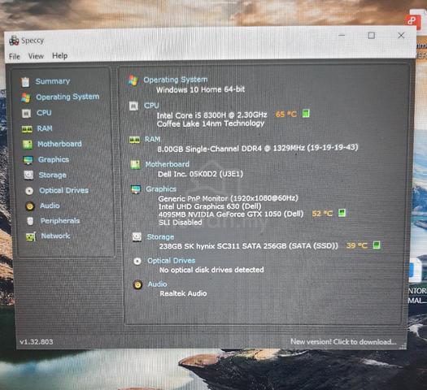Screen dimensions: 427x390
Task: Select the Network icon in sidebar
Action: (x=31, y=236)
